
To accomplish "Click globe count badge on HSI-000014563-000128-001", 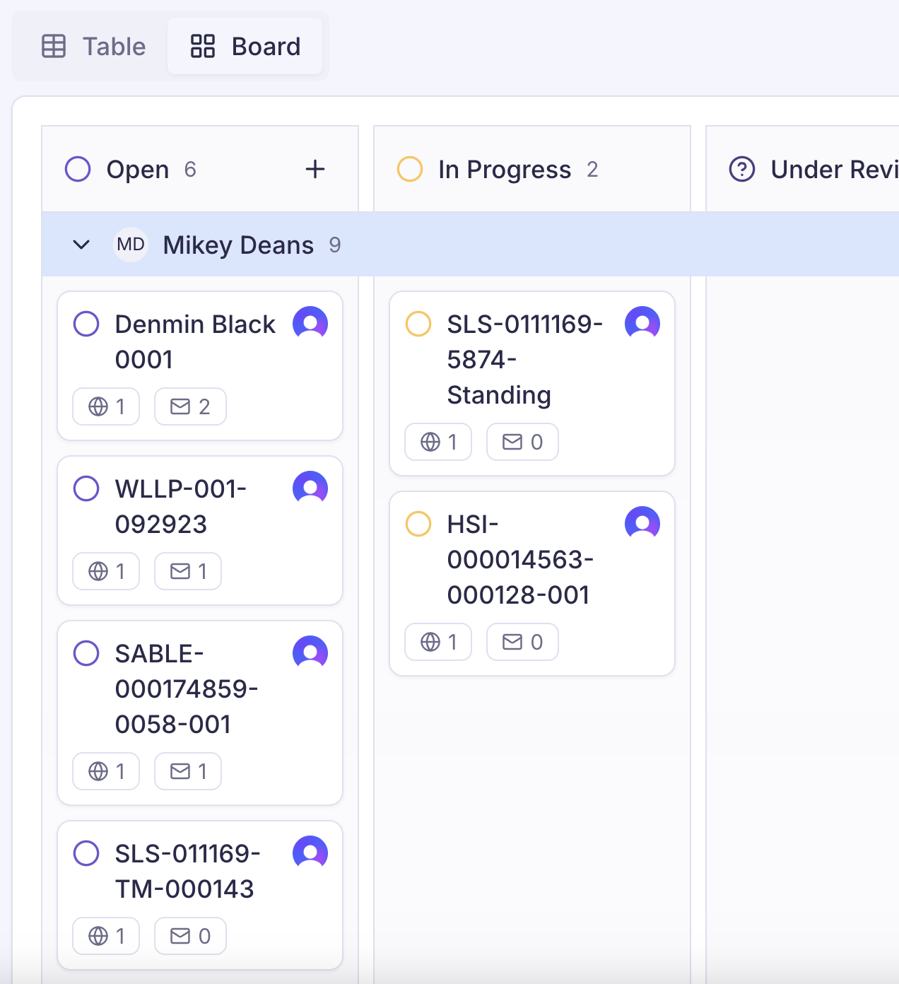I will click(x=438, y=642).
